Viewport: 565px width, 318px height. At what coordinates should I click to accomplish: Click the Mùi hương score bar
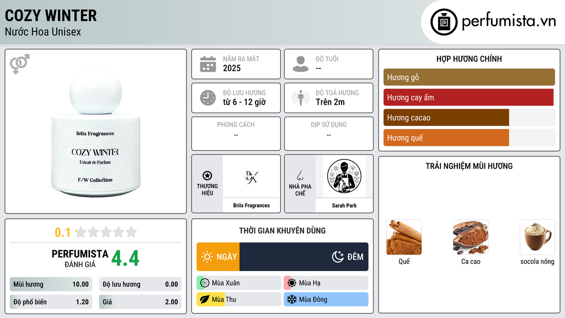click(51, 284)
